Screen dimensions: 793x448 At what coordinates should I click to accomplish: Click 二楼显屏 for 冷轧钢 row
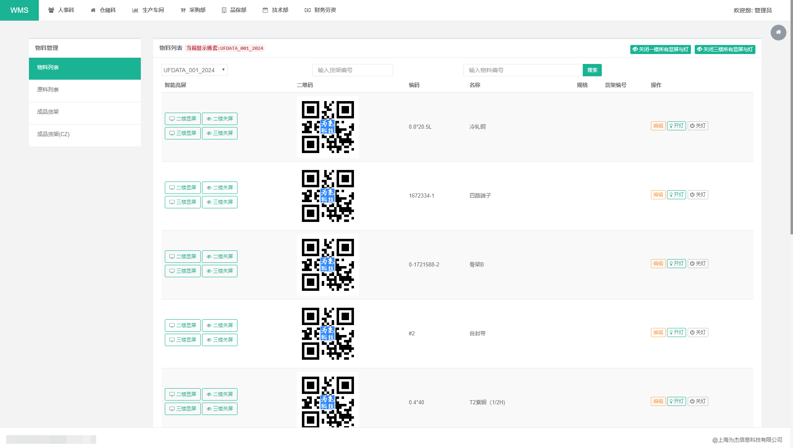[183, 119]
